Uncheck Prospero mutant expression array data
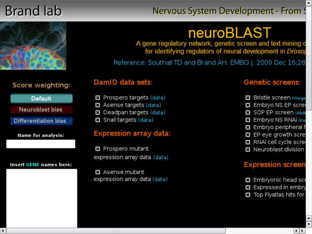The height and width of the screenshot is (234, 312). point(97,149)
